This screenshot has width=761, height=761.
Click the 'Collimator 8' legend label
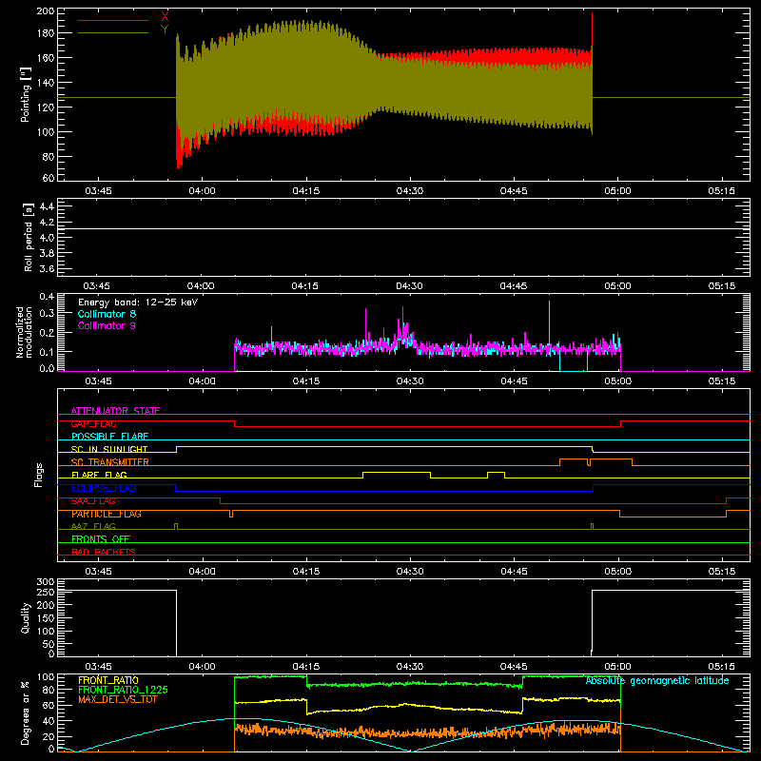coord(107,314)
